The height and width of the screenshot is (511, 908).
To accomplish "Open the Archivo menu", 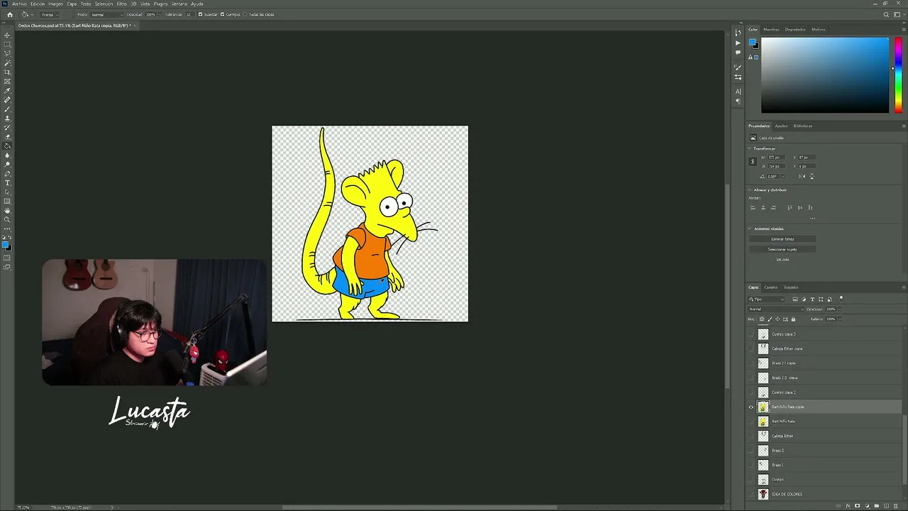I will click(x=19, y=4).
